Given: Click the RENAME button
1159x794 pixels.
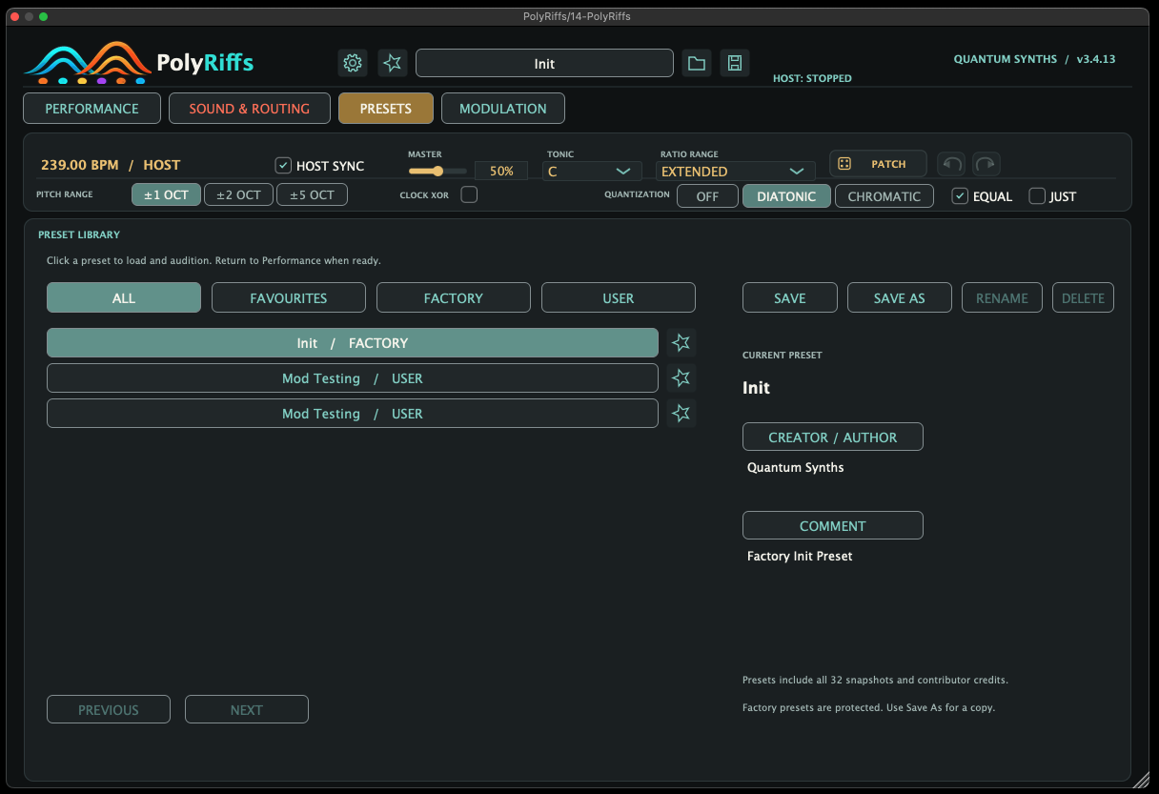Looking at the screenshot, I should click(1002, 298).
